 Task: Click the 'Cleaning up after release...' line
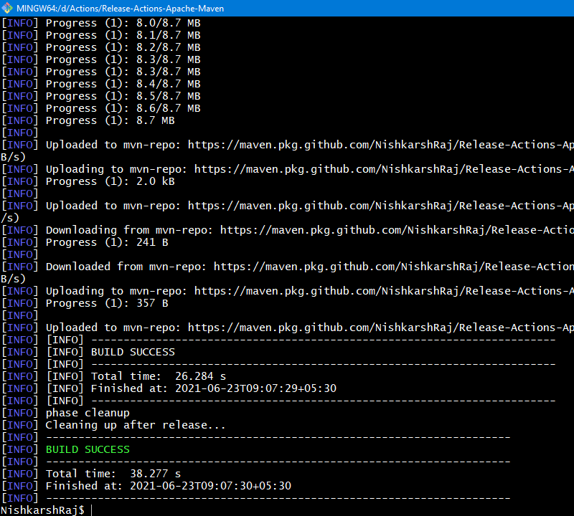[136, 425]
